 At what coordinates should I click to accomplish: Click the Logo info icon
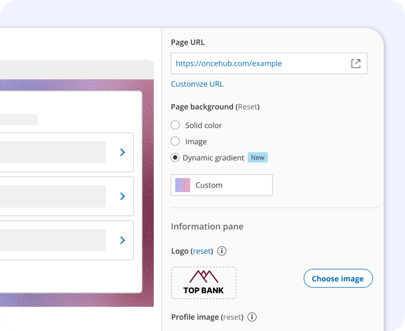coord(222,251)
